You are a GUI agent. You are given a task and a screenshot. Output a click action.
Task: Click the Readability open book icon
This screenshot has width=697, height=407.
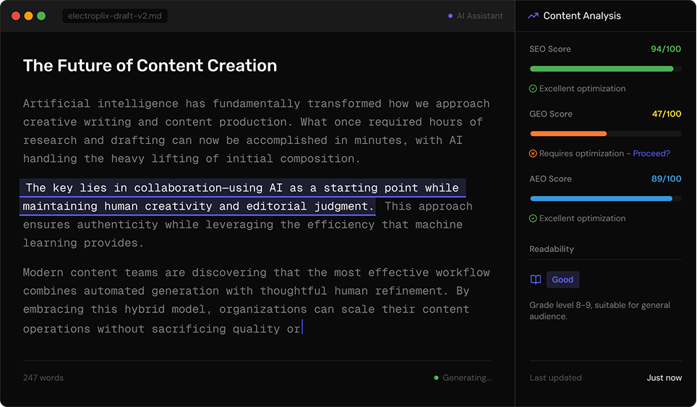tap(536, 280)
